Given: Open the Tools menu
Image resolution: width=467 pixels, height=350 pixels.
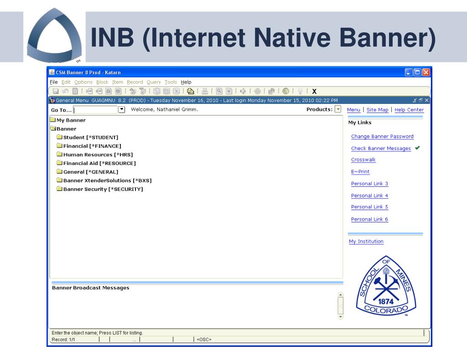Looking at the screenshot, I should click(171, 82).
